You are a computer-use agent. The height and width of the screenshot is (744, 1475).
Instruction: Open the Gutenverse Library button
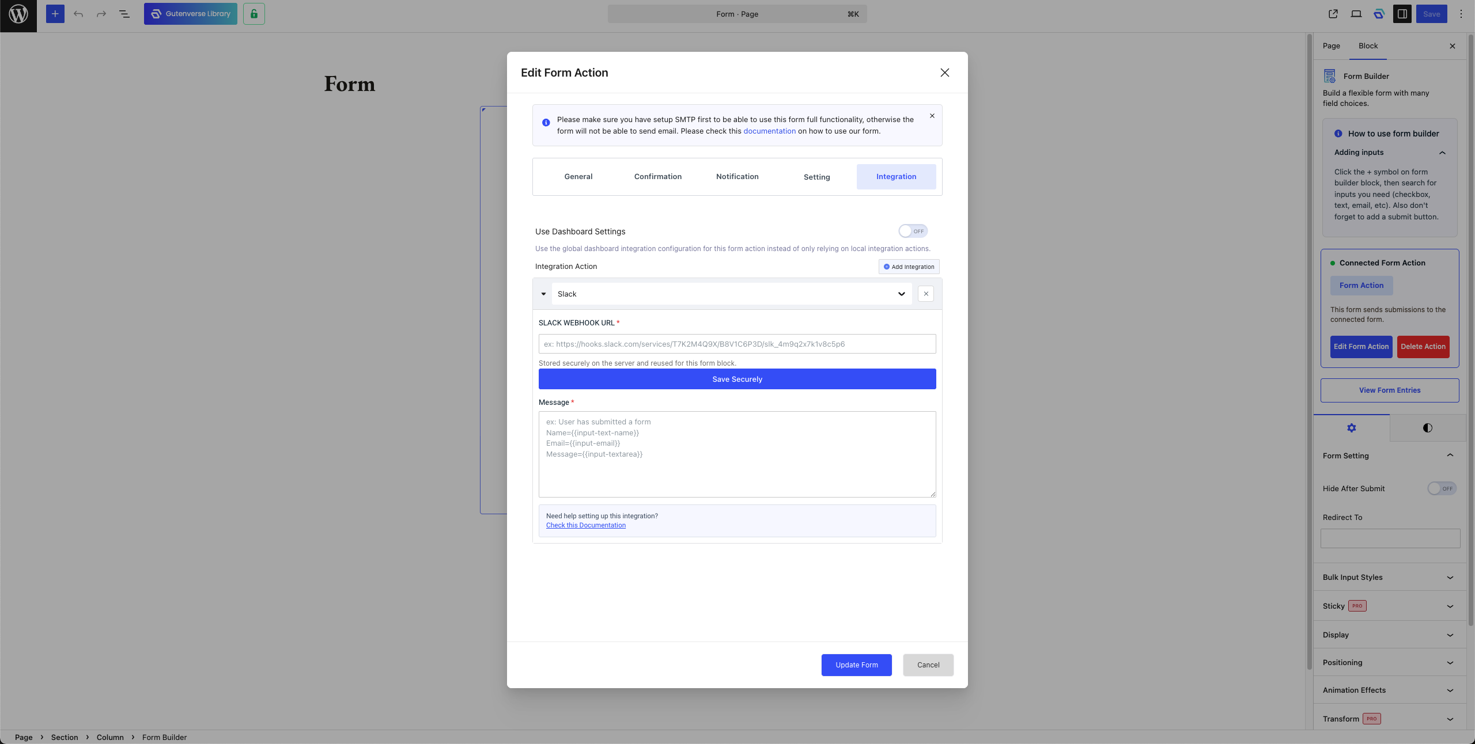191,14
